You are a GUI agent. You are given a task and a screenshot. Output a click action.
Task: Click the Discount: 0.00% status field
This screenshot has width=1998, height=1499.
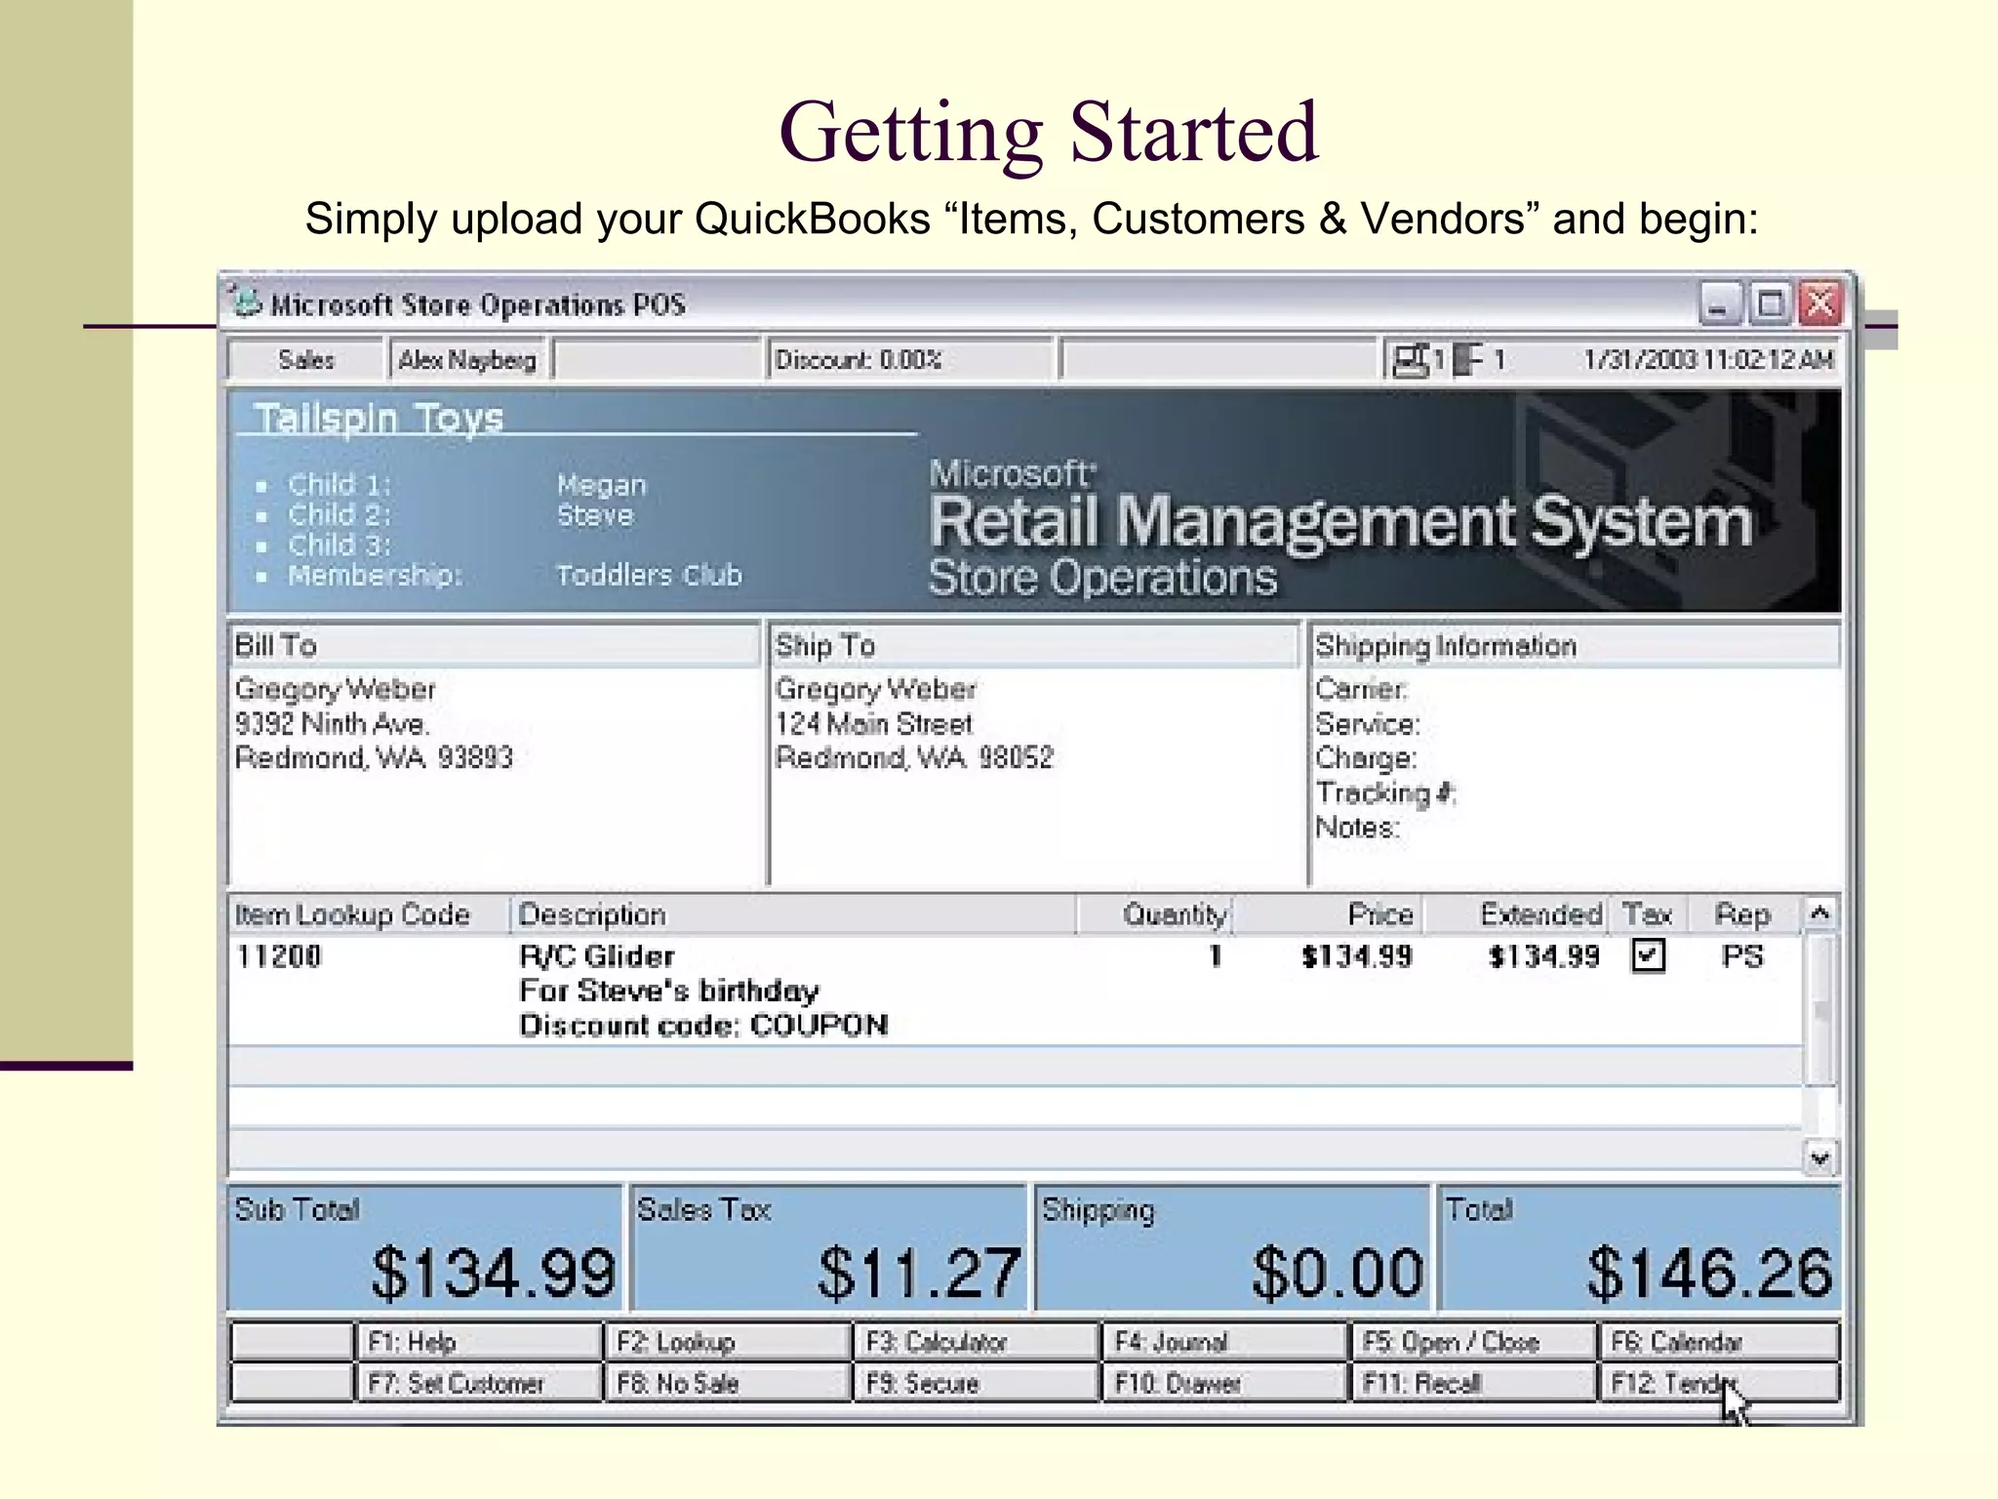(909, 359)
